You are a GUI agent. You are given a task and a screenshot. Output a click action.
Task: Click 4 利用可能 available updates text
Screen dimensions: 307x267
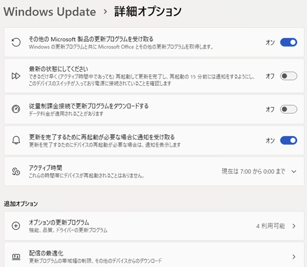(x=271, y=226)
